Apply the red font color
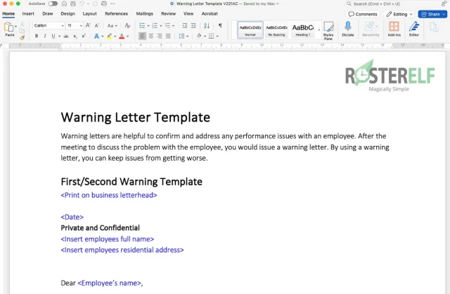The width and height of the screenshot is (450, 294). [x=122, y=36]
